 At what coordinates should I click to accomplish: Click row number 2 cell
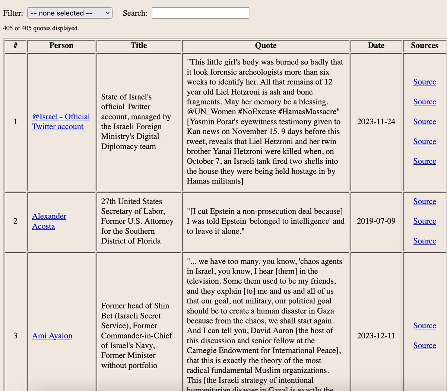[x=15, y=221]
